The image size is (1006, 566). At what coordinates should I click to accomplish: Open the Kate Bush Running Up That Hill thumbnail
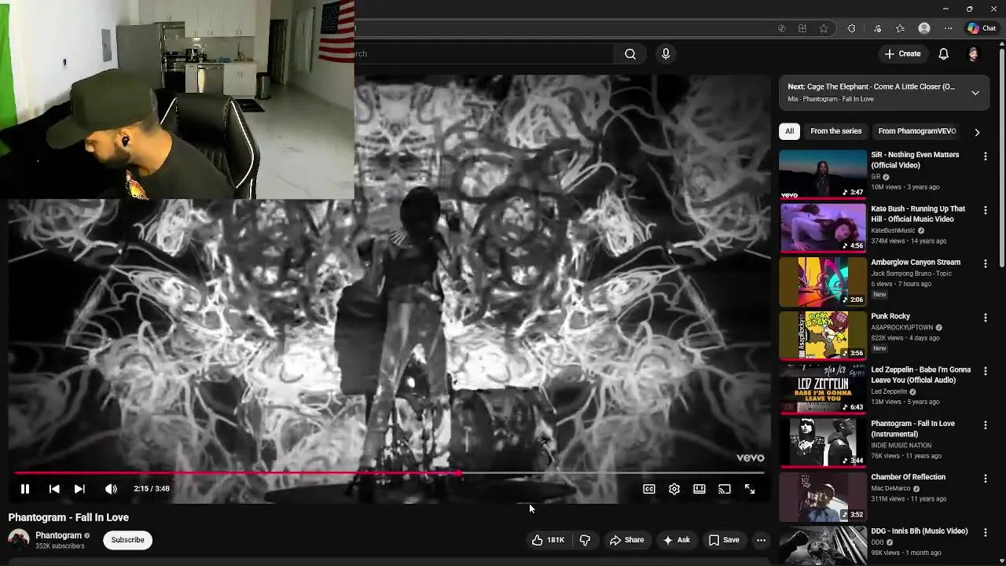(823, 227)
